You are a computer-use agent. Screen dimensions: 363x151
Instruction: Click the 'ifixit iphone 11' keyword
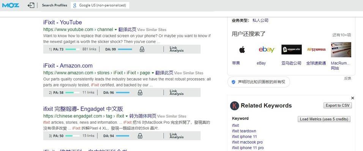[x=245, y=137]
